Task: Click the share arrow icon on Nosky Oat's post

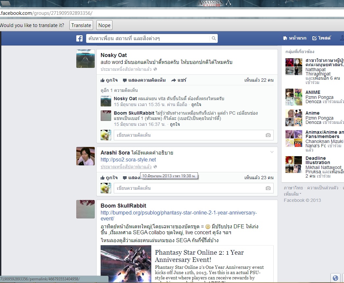Action: [174, 80]
